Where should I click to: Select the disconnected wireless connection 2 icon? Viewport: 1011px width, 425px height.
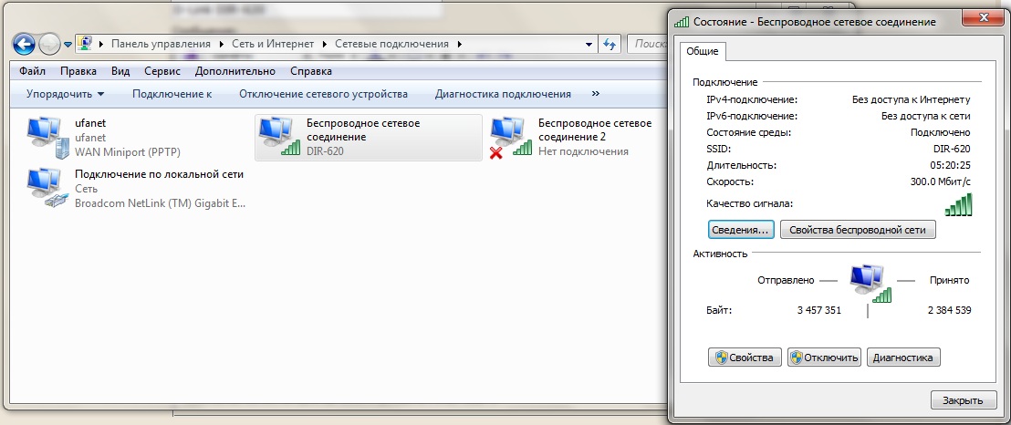point(511,137)
